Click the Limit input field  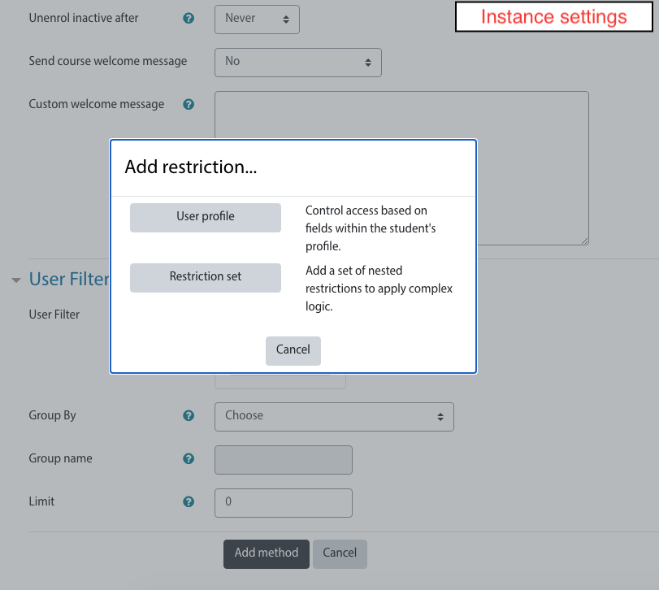click(x=284, y=503)
